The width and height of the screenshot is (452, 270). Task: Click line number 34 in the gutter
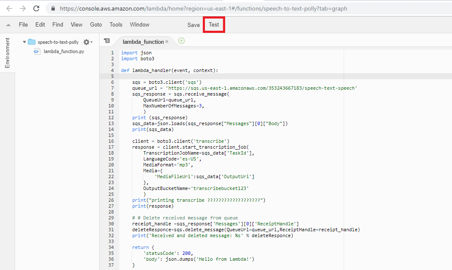[111, 247]
